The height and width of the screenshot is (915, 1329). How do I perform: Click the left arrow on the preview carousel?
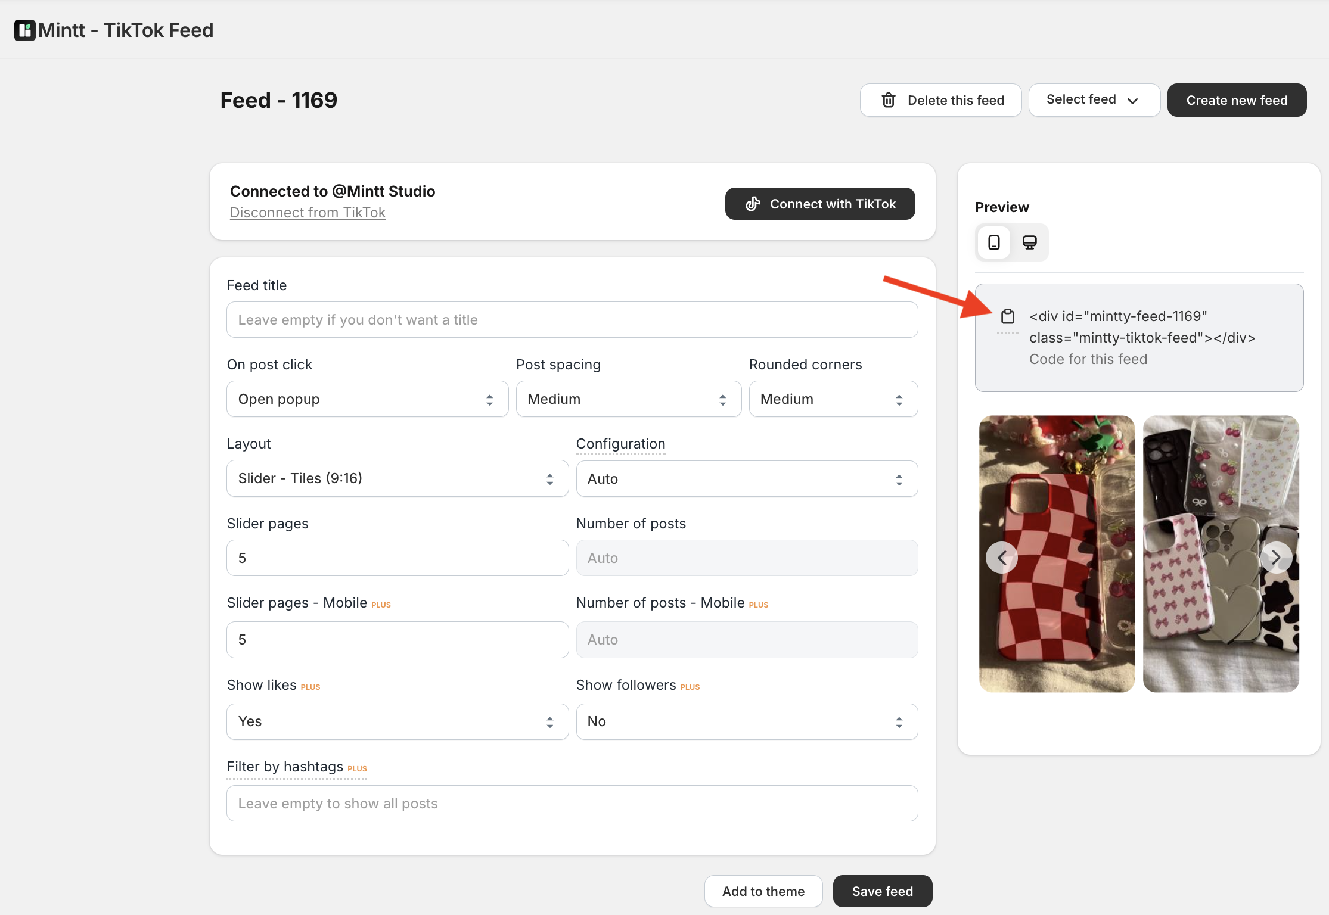[x=1002, y=557]
